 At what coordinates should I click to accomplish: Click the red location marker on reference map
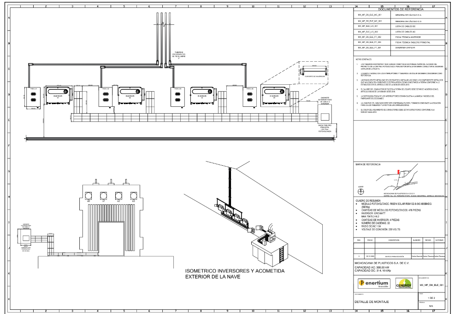[x=398, y=172]
